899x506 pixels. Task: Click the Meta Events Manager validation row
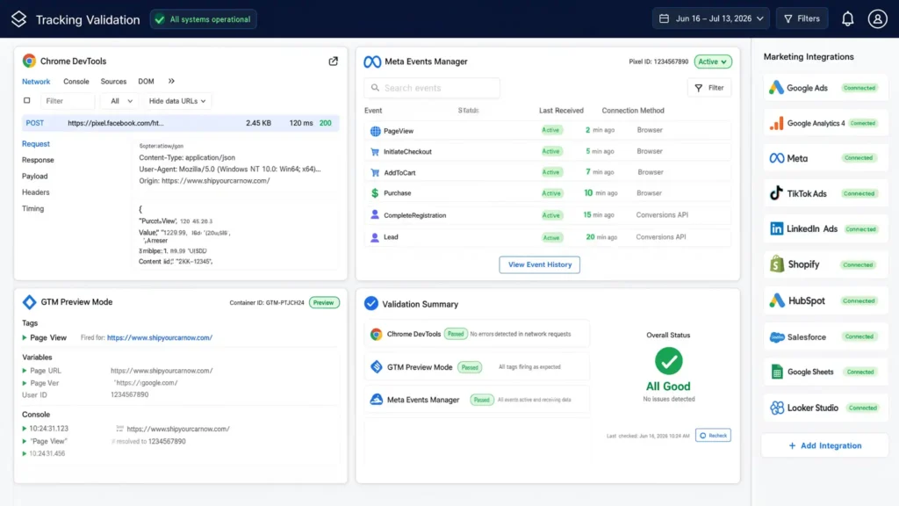pyautogui.click(x=477, y=400)
